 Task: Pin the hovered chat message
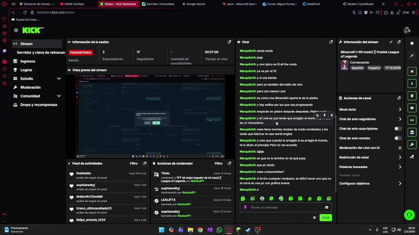pyautogui.click(x=324, y=115)
